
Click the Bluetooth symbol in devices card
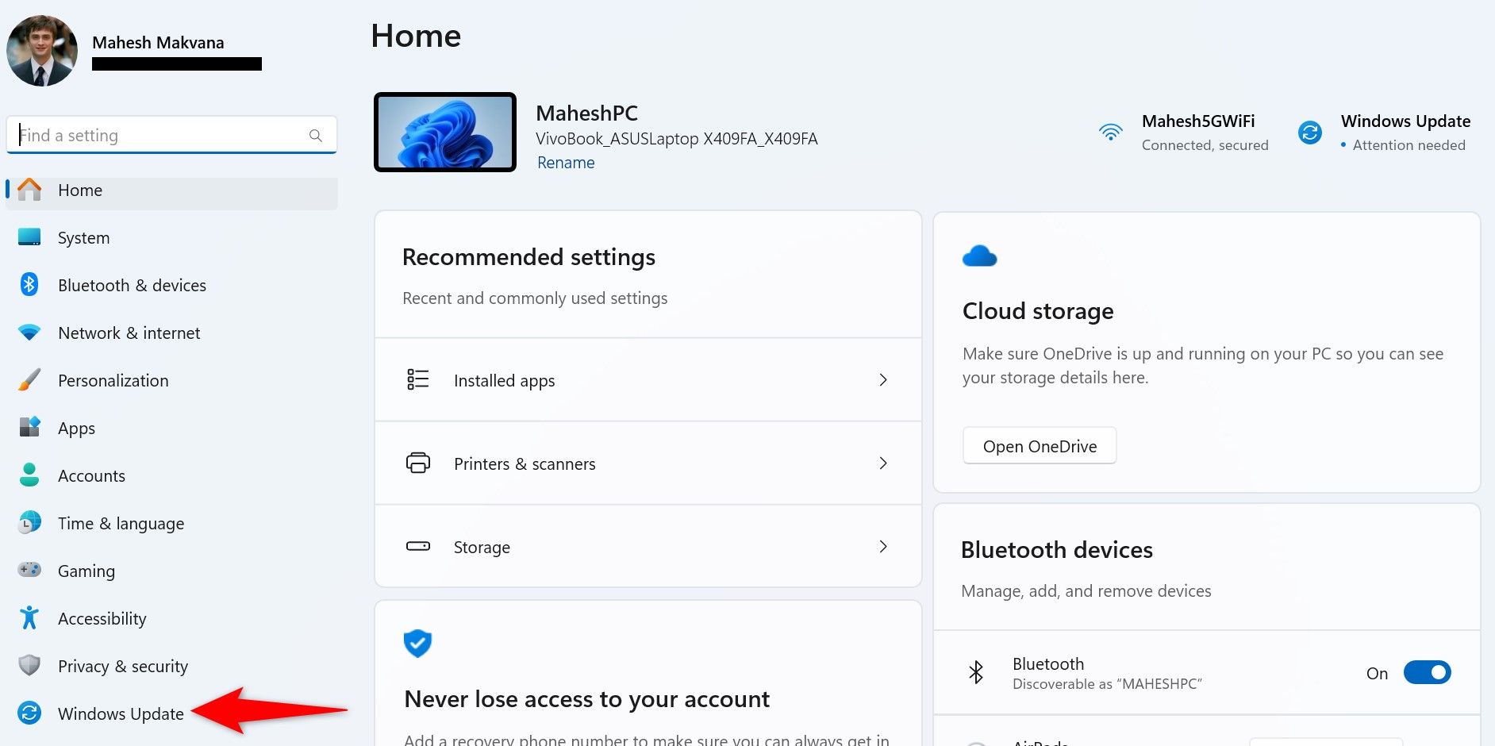point(976,672)
